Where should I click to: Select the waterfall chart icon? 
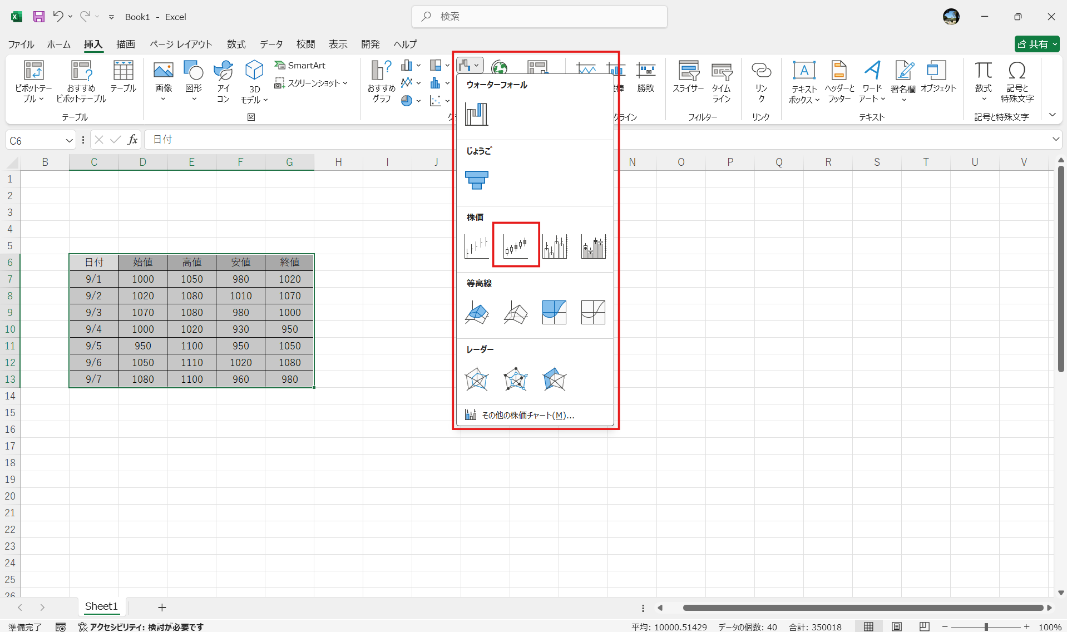[476, 114]
